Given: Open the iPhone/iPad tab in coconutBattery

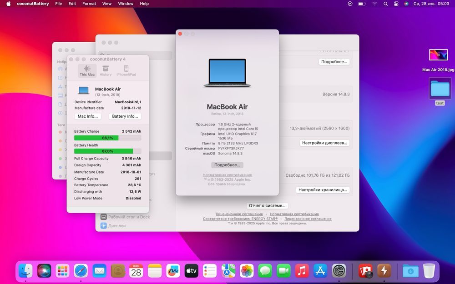Looking at the screenshot, I should (x=126, y=71).
